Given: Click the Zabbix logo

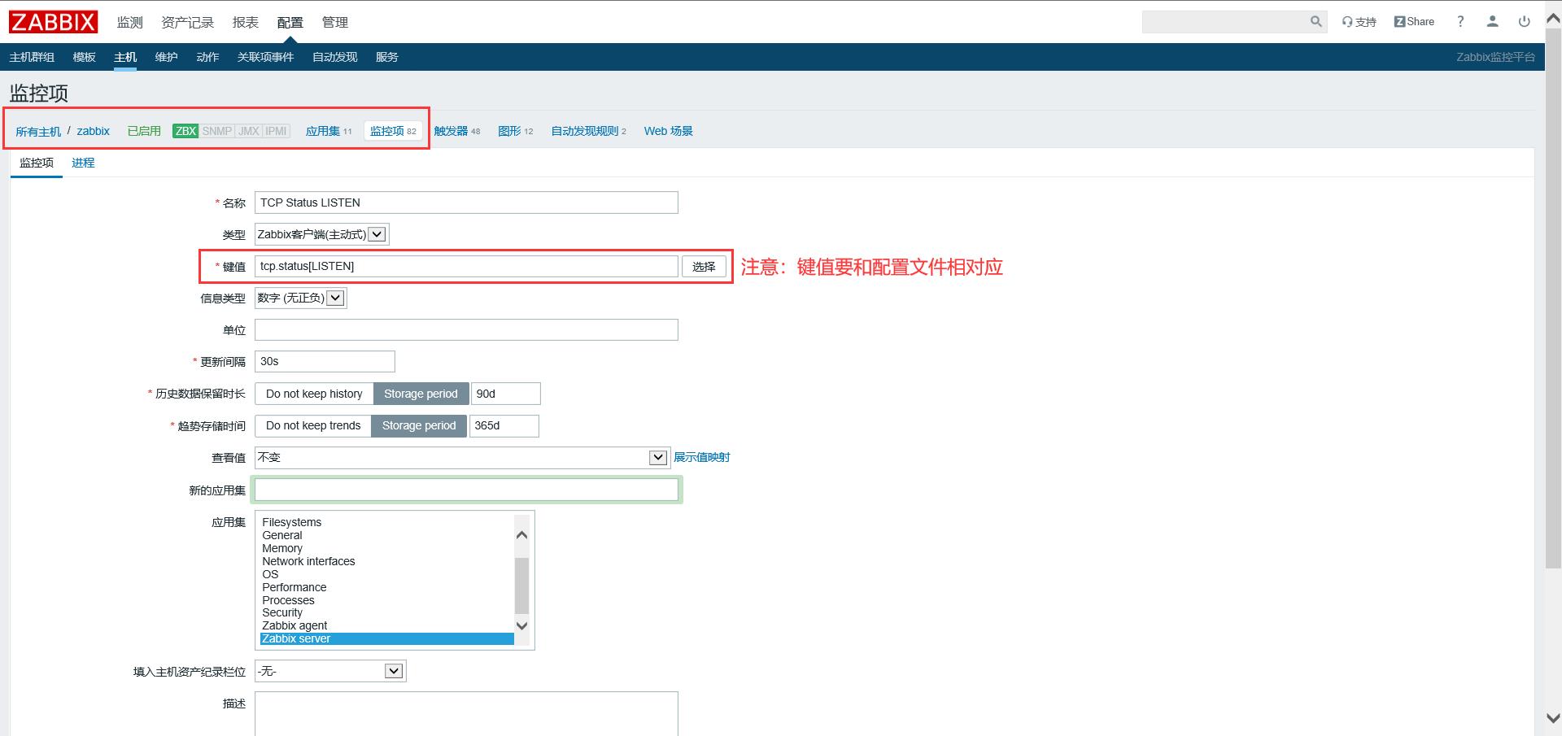Looking at the screenshot, I should pos(54,22).
